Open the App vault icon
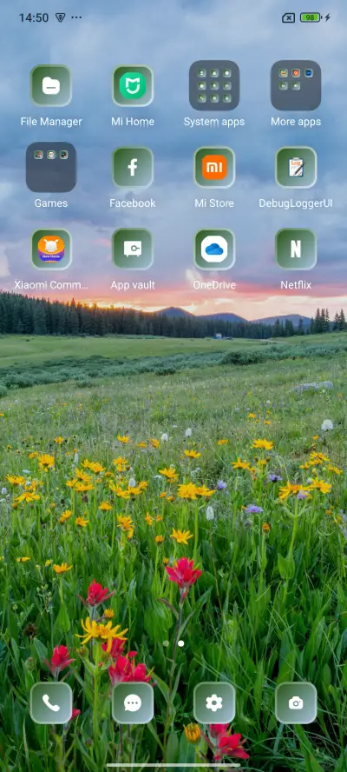347x772 pixels. [x=133, y=250]
